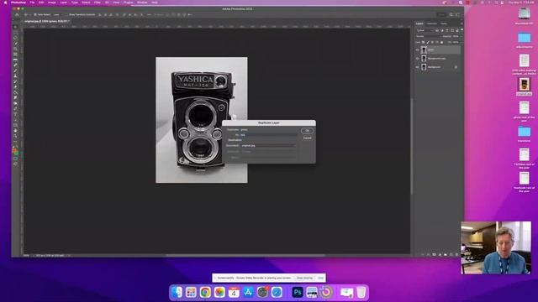Toggle layer filtering switch in Layers panel
This screenshot has width=538, height=302.
462,29
